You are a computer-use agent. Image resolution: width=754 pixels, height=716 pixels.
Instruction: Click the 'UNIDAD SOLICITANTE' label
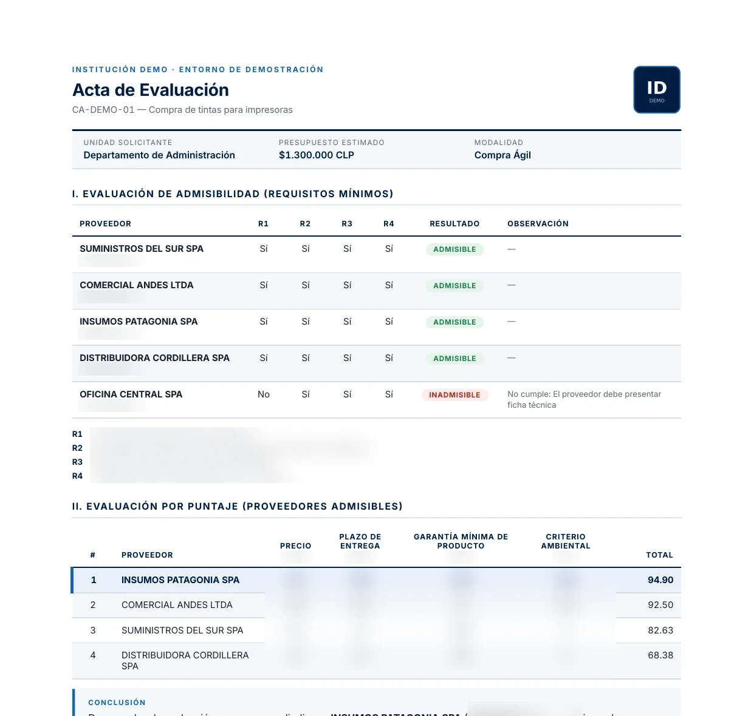[x=128, y=143]
